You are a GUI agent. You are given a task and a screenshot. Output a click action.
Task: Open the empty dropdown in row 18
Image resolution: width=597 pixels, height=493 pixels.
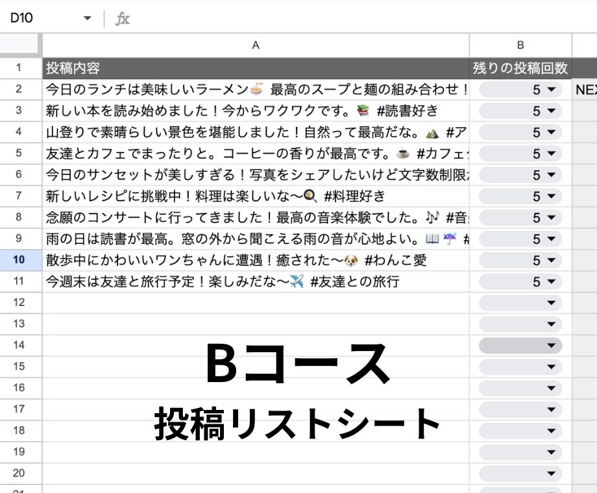[x=520, y=431]
